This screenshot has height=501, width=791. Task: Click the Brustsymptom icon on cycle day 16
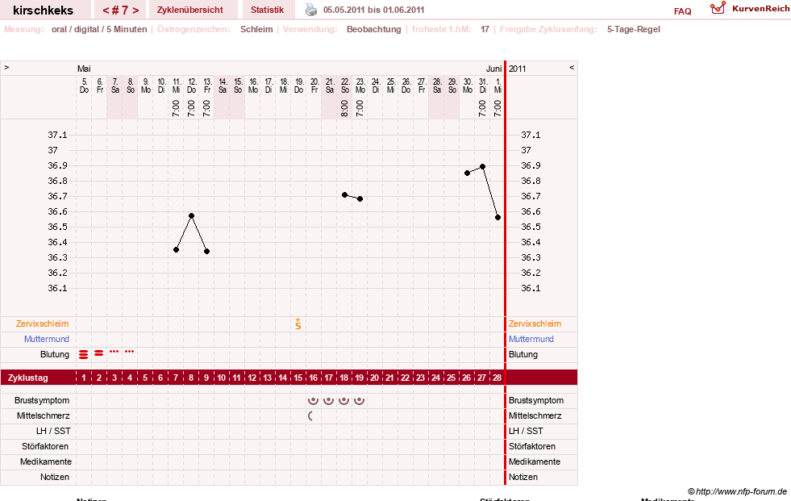(x=314, y=401)
